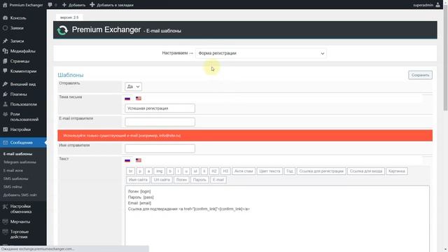Open the superadmin user avatar icon
This screenshot has width=448, height=252.
pyautogui.click(x=437, y=5)
